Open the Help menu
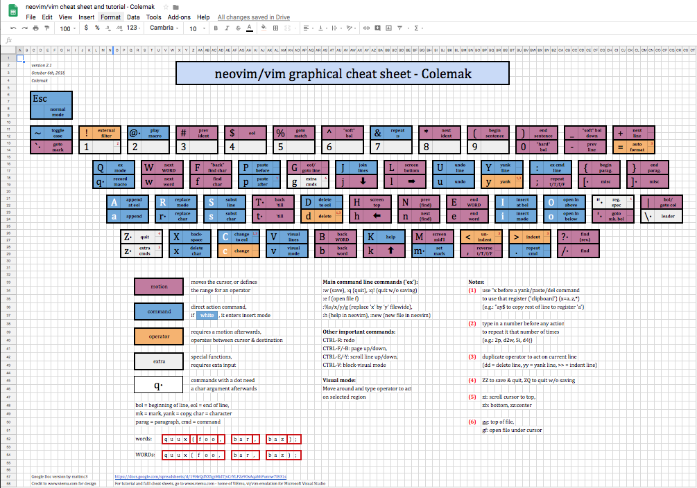This screenshot has height=488, width=697. point(203,17)
